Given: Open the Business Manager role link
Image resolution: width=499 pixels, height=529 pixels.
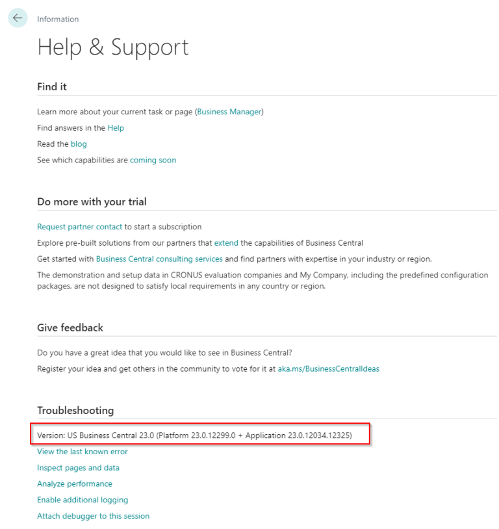Looking at the screenshot, I should [228, 111].
